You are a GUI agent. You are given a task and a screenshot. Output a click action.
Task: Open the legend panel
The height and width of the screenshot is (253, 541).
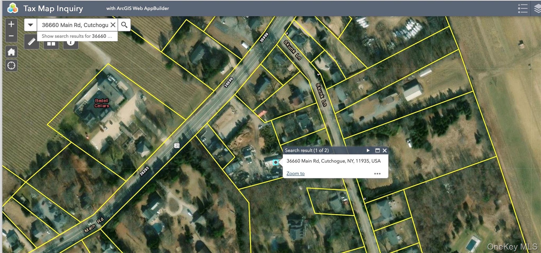coord(523,8)
